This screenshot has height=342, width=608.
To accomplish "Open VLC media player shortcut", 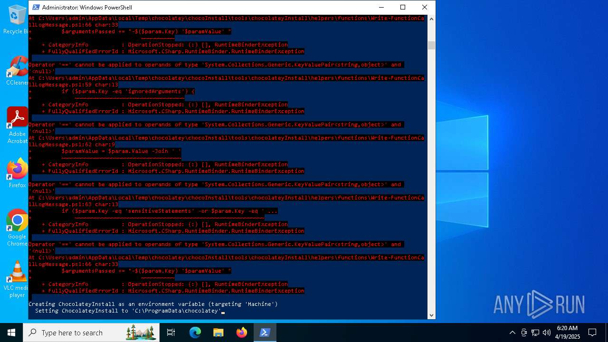I will pos(16,279).
